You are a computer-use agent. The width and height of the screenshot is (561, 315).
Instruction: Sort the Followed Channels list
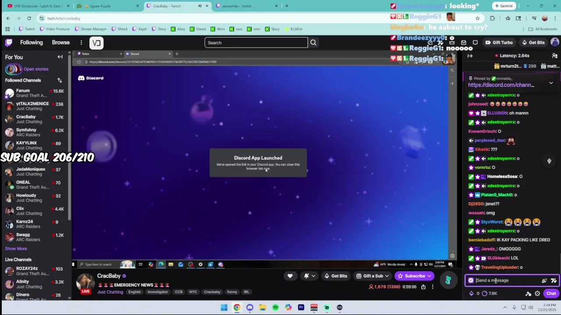(x=60, y=80)
